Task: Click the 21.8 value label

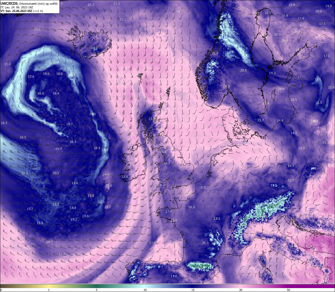Action: [x=292, y=5]
